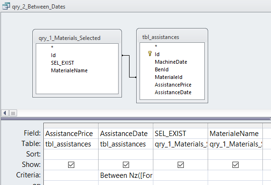
Task: Click the join line between the tables
Action: click(x=129, y=67)
